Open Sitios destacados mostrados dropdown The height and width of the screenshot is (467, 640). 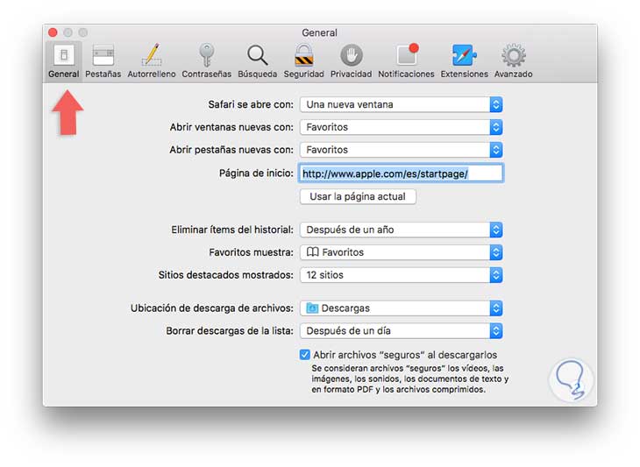tap(402, 275)
